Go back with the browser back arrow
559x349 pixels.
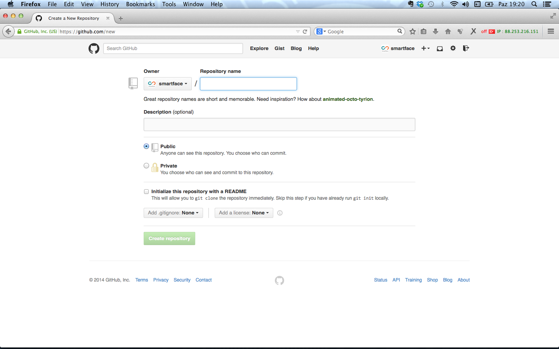9,31
